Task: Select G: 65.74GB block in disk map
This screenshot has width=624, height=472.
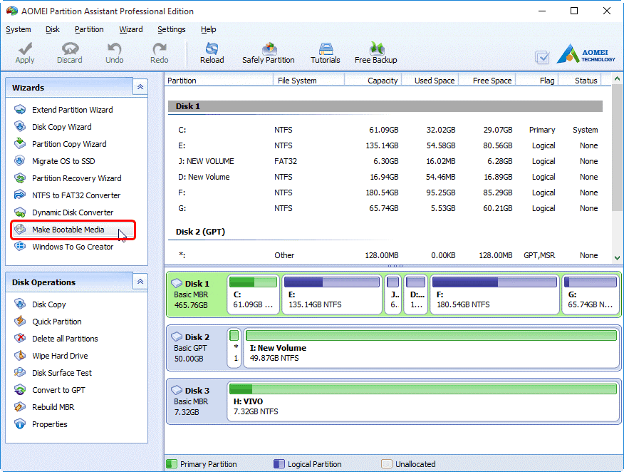Action: 591,294
